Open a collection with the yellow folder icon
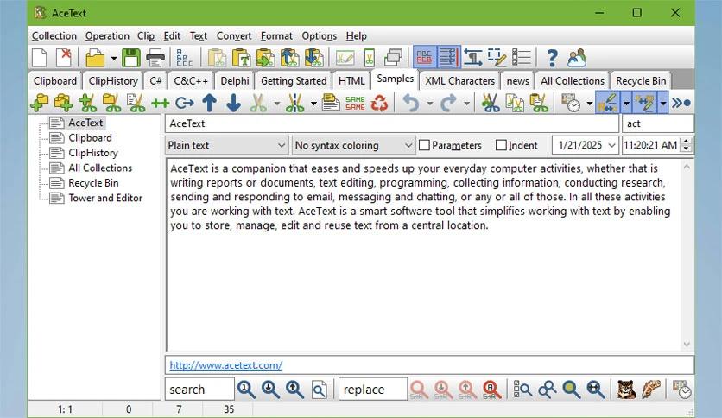Image resolution: width=722 pixels, height=418 pixels. (95, 58)
